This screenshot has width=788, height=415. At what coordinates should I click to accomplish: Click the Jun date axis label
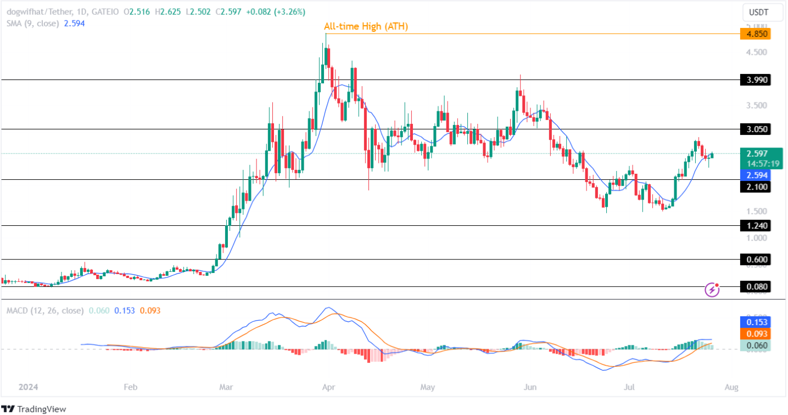(x=529, y=388)
